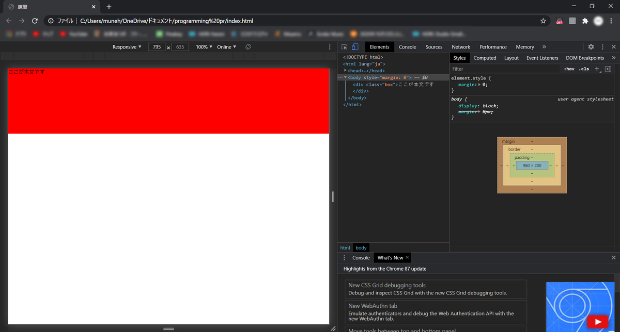Viewport: 620px width, 332px height.
Task: Switch to the Network tab
Action: [461, 47]
